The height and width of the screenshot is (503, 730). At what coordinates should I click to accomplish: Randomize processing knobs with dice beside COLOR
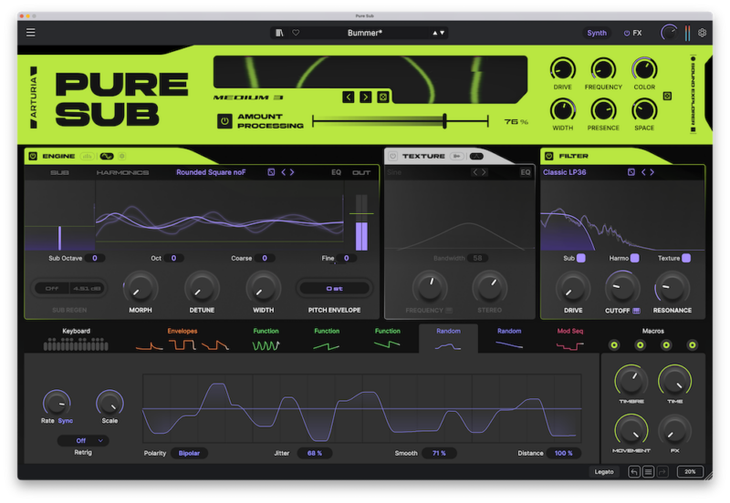[x=667, y=96]
